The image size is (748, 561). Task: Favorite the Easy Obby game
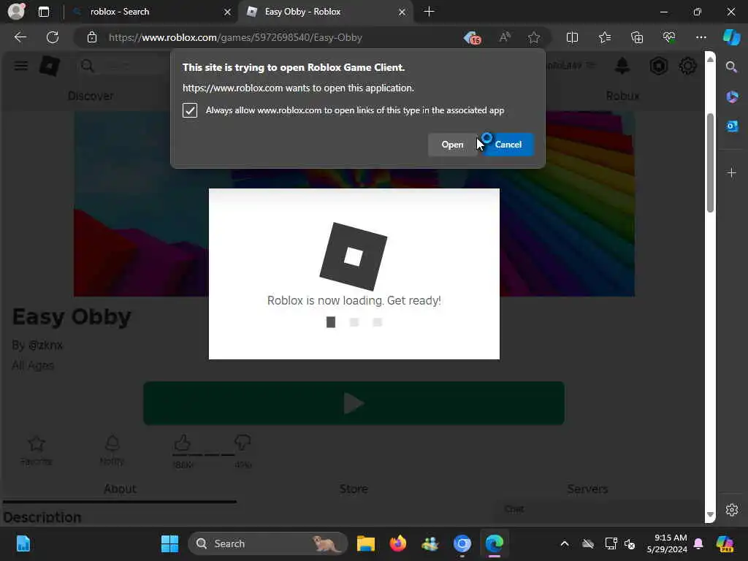coord(37,450)
